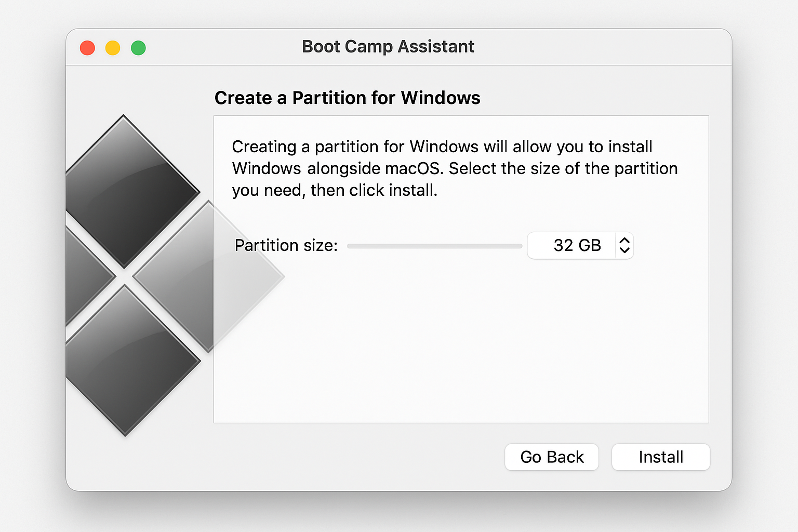The height and width of the screenshot is (532, 798).
Task: Minimize the window with the yellow button
Action: coord(113,48)
